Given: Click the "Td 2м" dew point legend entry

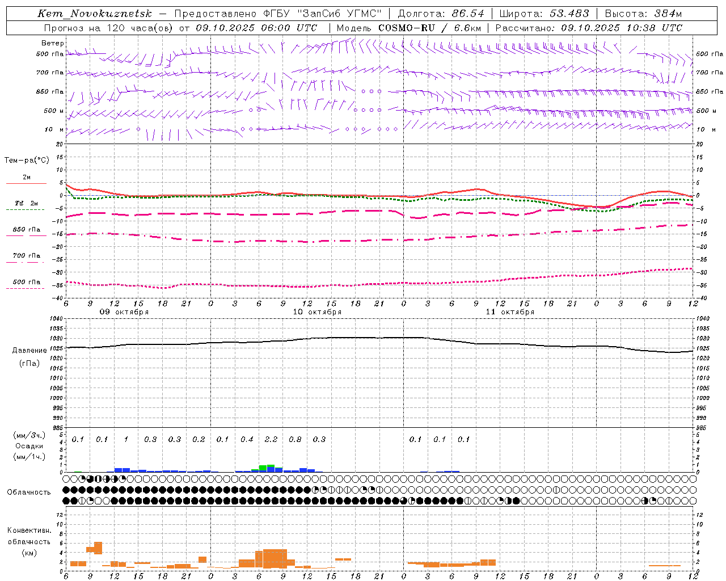Looking at the screenshot, I should 26,203.
